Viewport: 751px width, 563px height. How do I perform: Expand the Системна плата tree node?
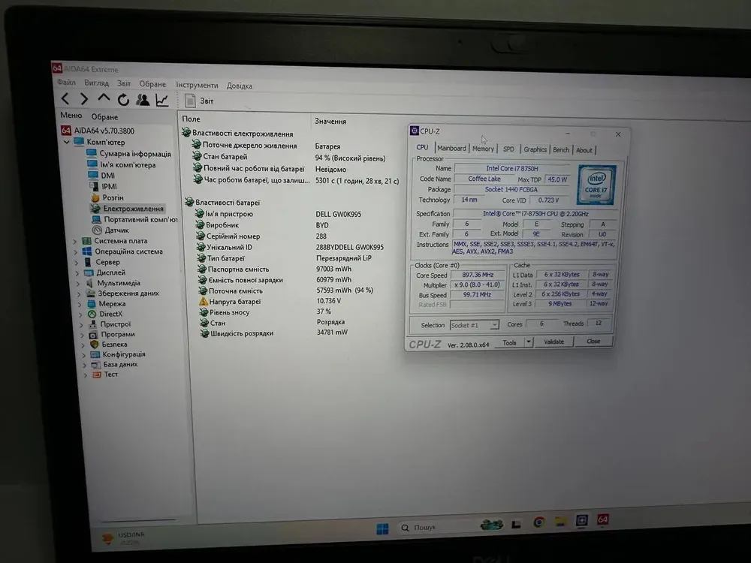click(x=75, y=241)
